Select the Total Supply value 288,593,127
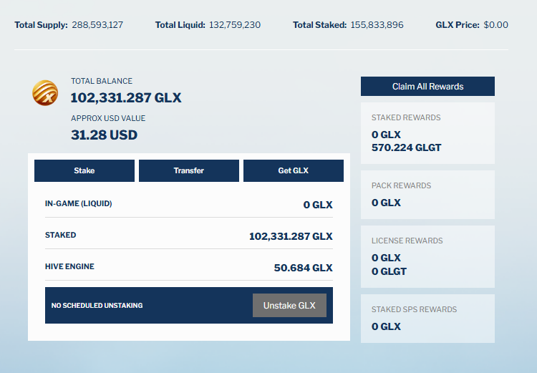537x373 pixels. pyautogui.click(x=97, y=25)
